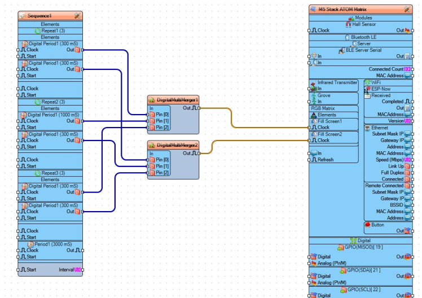Click the Fill Screen1 Clock input pin

[310, 128]
